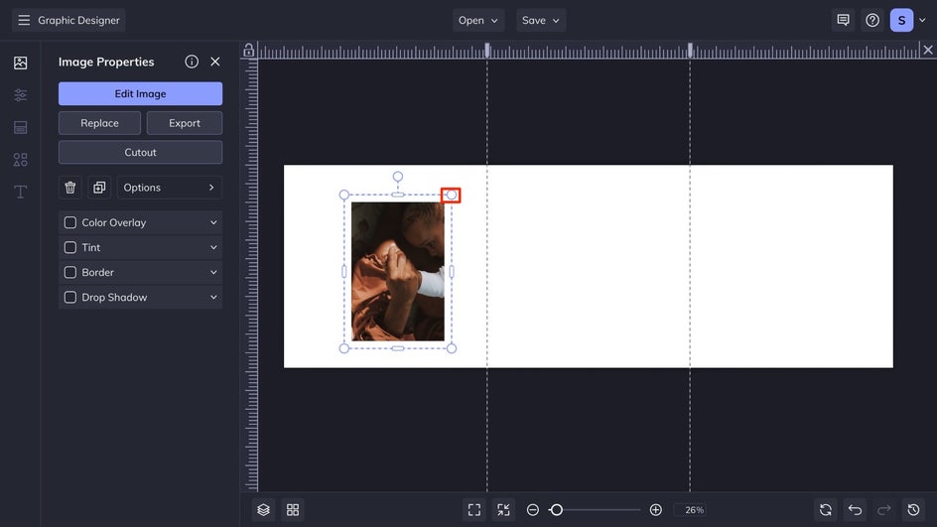Click the Replace button
937x527 pixels.
point(100,123)
